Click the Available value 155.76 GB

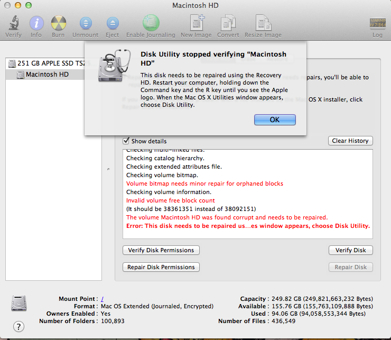[x=322, y=306]
